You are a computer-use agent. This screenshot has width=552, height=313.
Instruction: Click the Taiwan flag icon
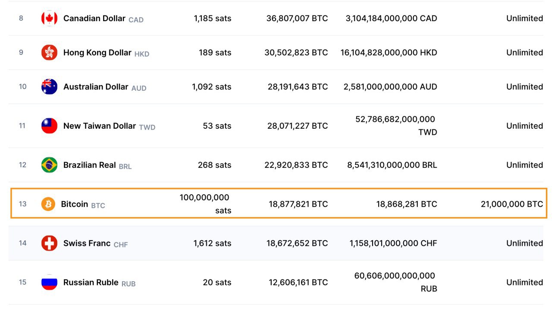(x=49, y=126)
